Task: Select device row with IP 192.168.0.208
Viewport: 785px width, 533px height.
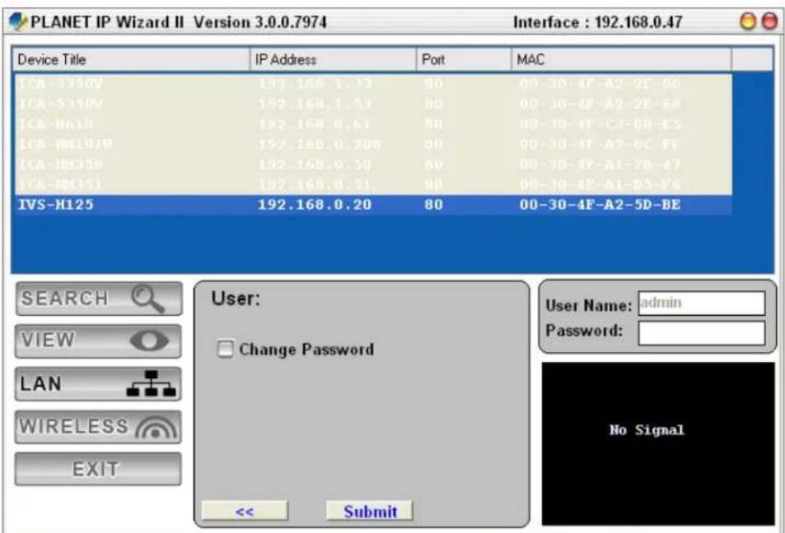Action: (373, 145)
